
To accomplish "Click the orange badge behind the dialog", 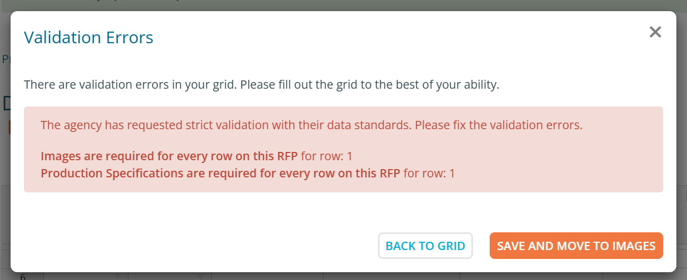I will click(9, 128).
